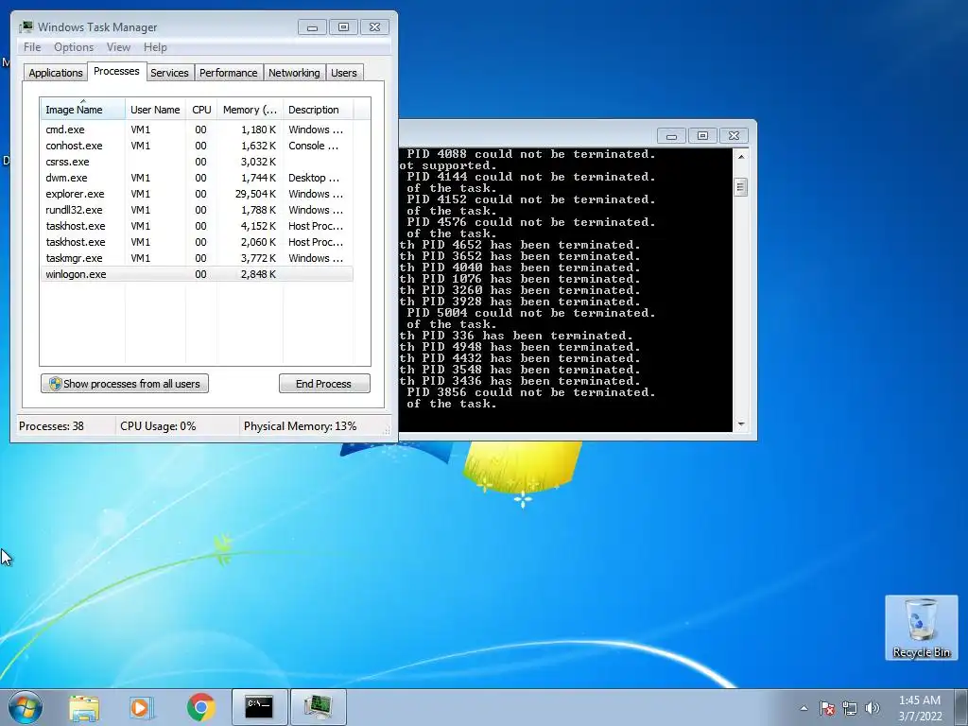
Task: Click the Action Center flag tray icon
Action: pyautogui.click(x=827, y=708)
